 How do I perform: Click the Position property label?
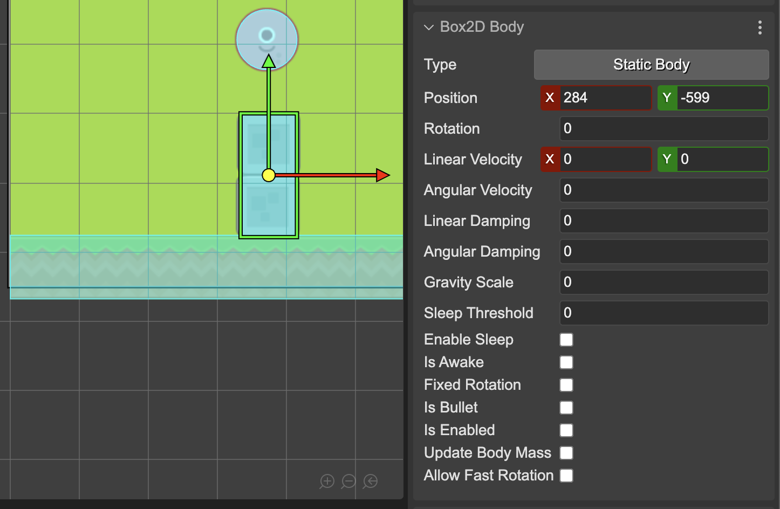click(450, 98)
